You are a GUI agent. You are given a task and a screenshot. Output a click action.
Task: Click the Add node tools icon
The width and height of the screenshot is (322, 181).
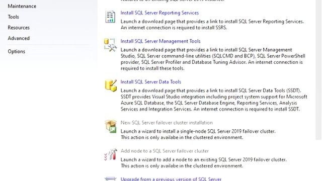111,154
